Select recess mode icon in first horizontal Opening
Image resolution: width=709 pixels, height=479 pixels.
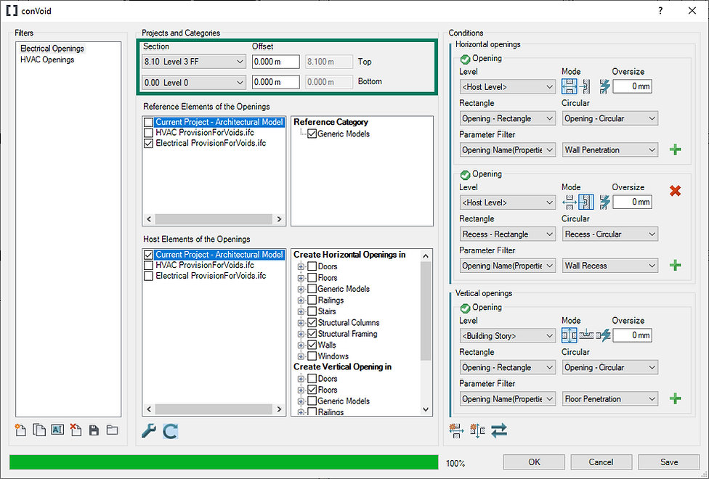[585, 86]
